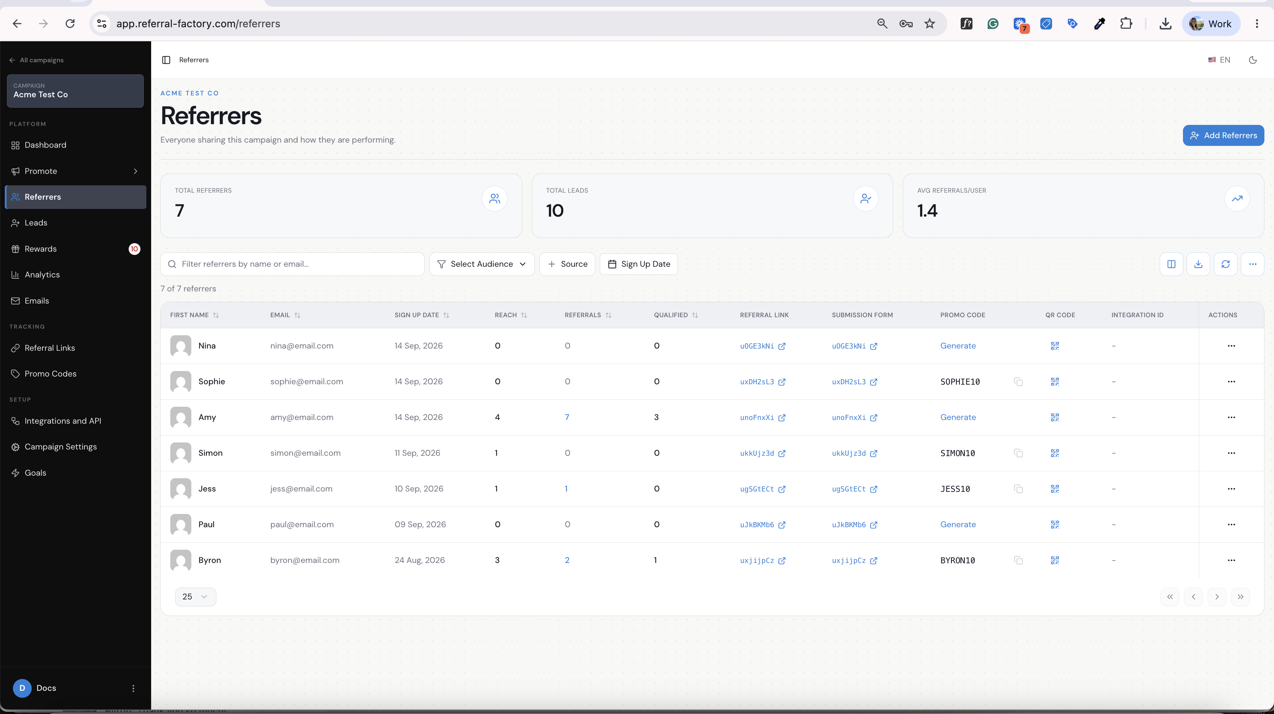Open Simon's actions menu

pos(1232,453)
